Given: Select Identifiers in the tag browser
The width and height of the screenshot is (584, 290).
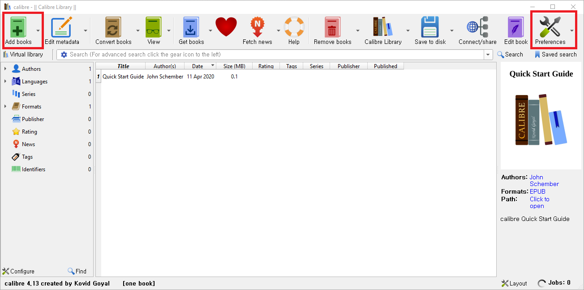Looking at the screenshot, I should tap(34, 169).
